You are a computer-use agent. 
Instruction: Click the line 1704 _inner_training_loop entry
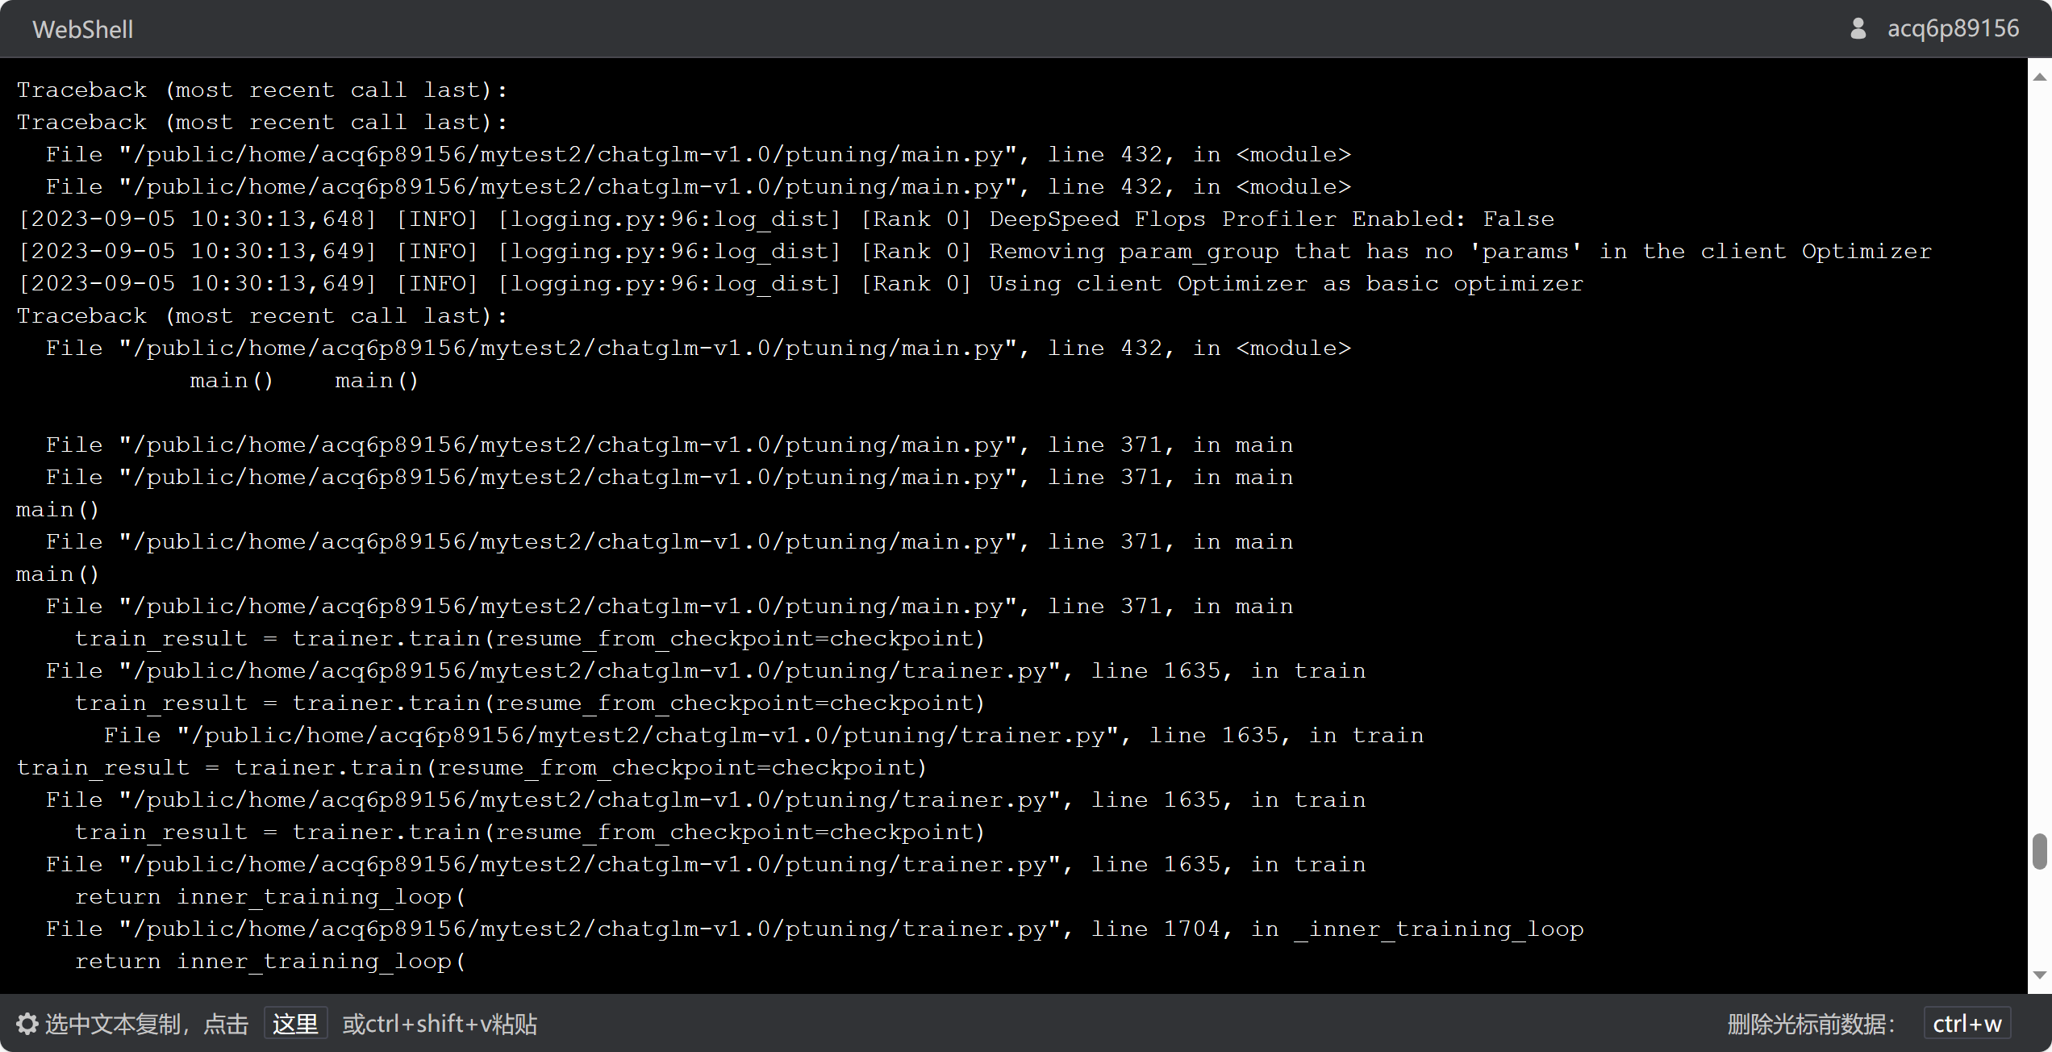point(815,929)
